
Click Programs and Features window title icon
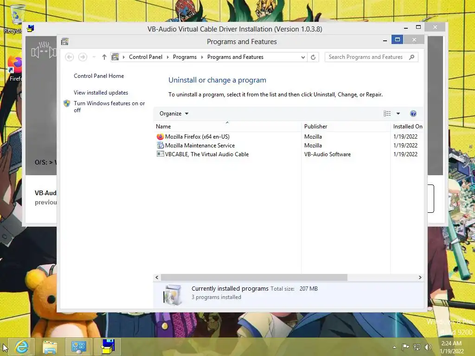click(x=65, y=41)
